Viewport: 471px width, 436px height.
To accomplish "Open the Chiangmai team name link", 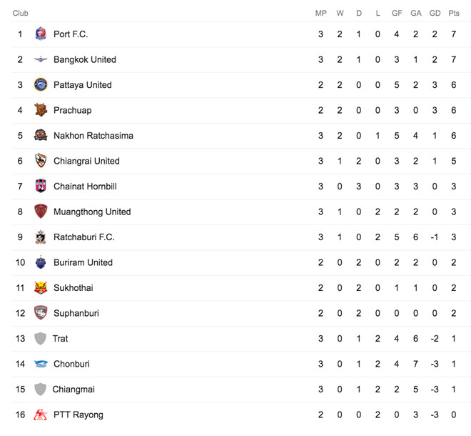I will [74, 389].
